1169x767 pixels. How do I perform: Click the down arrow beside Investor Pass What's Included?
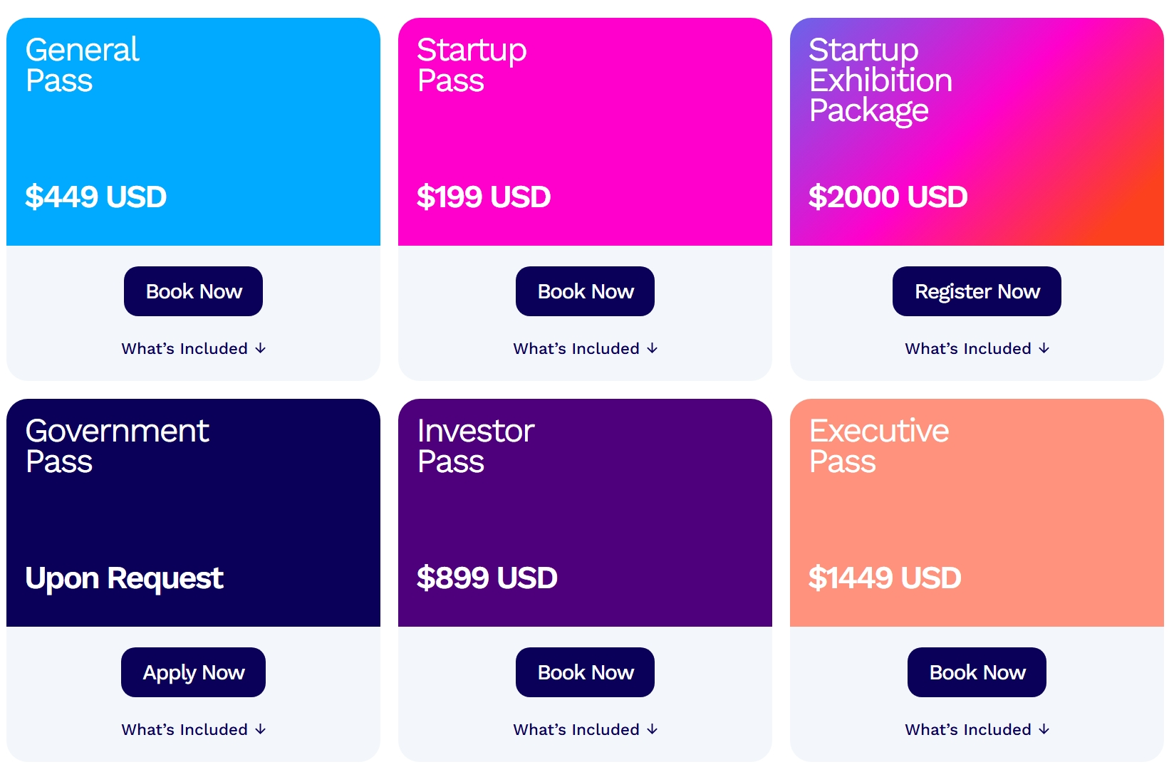pyautogui.click(x=653, y=729)
